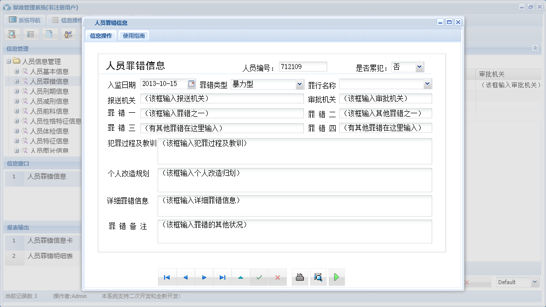Click the previous record arrow icon
The width and height of the screenshot is (546, 307).
coord(185,277)
